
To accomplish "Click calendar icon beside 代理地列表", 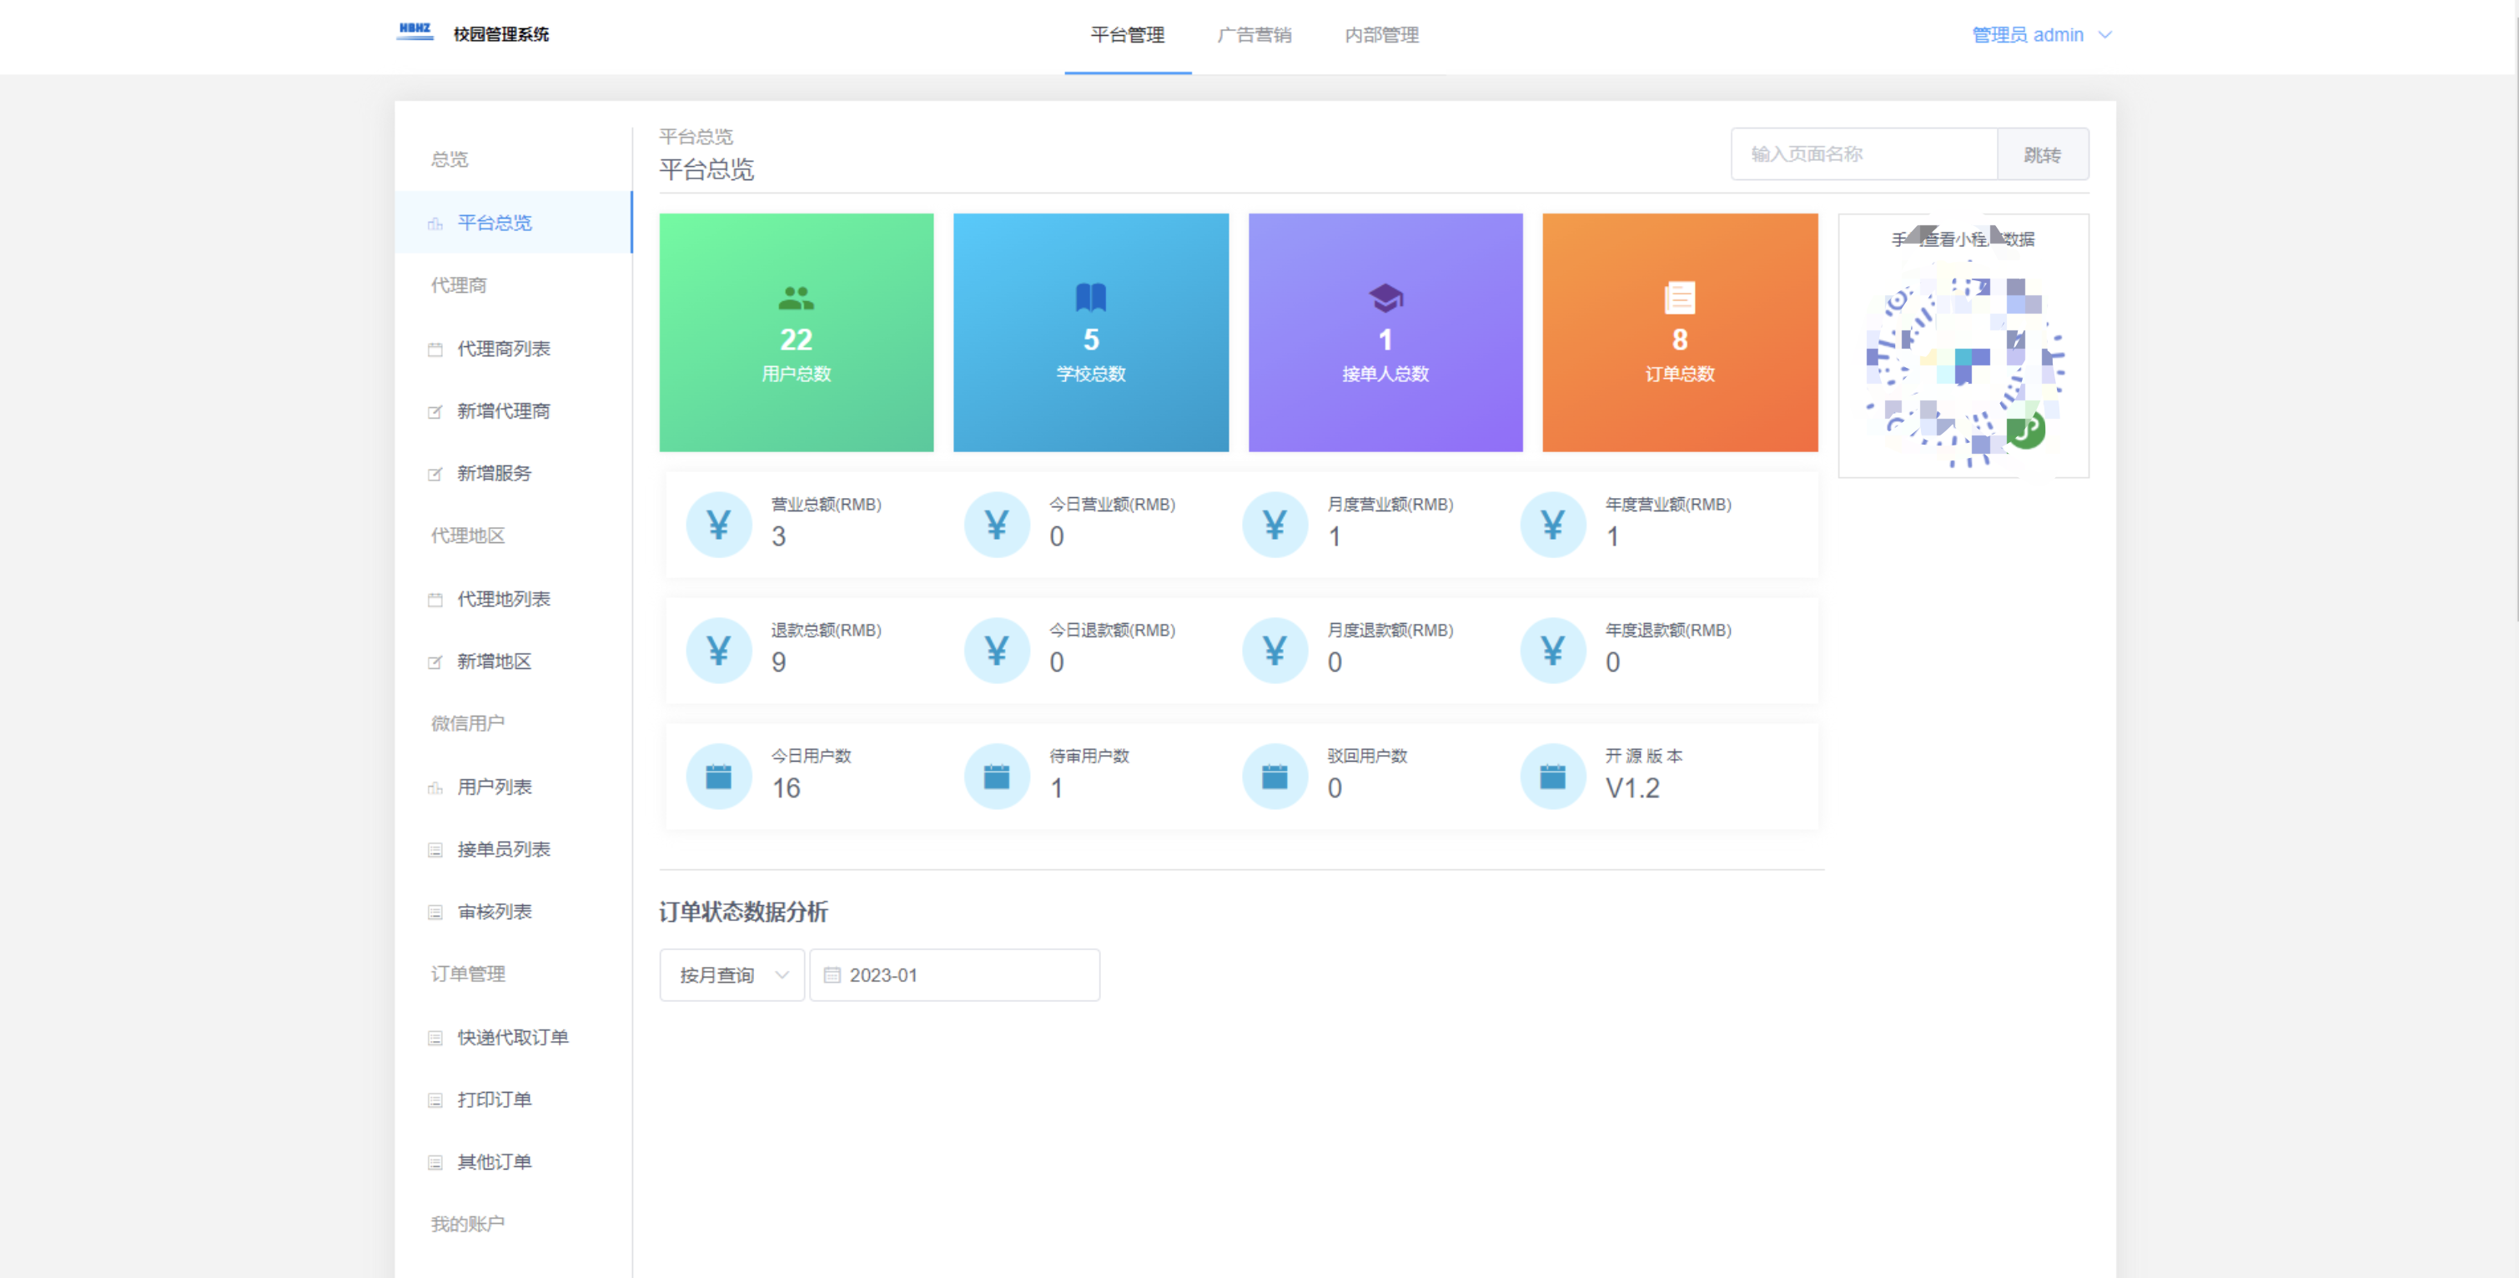I will [435, 600].
